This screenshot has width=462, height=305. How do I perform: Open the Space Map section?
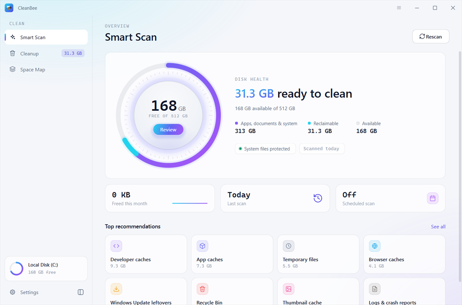click(46, 70)
